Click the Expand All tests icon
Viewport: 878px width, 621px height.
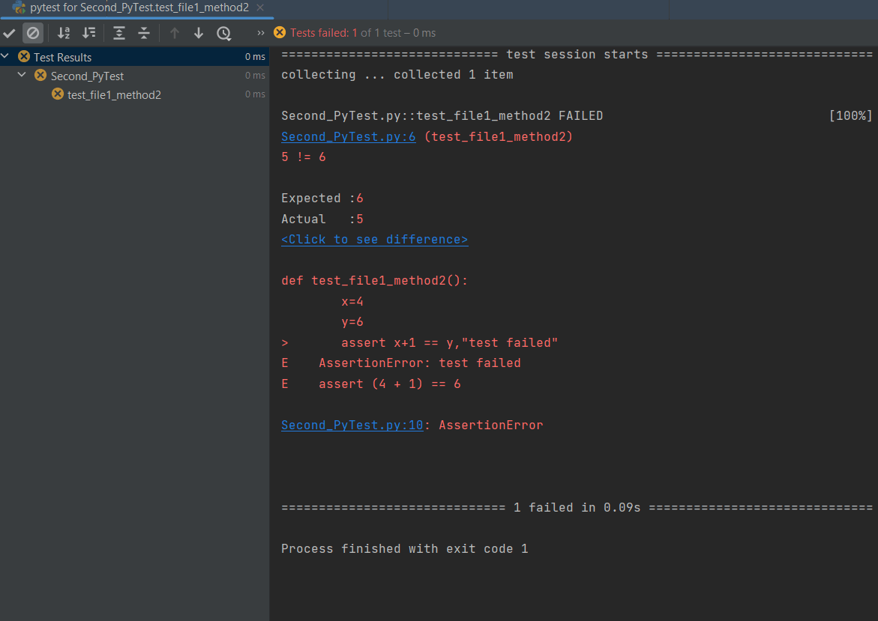118,33
